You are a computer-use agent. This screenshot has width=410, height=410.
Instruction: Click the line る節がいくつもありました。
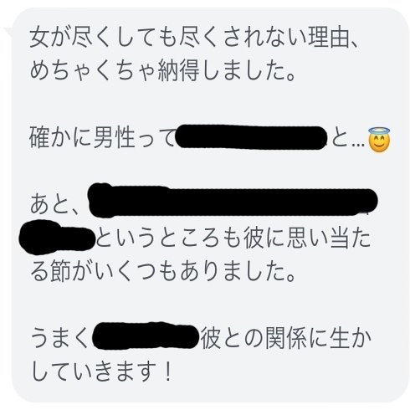coord(162,272)
